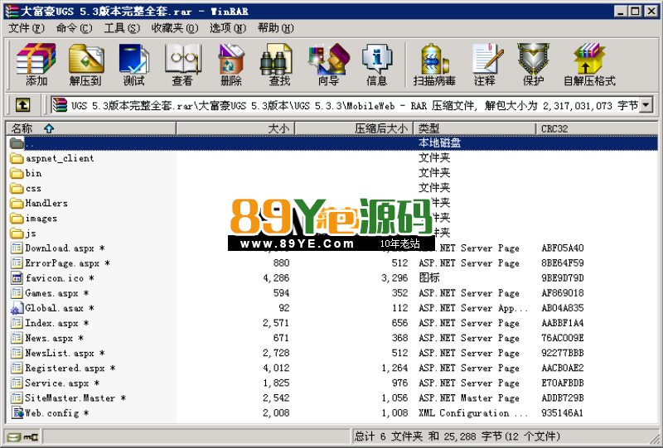Viewport: 663px width, 448px height.
Task: Select the Handlers folder
Action: 38,203
